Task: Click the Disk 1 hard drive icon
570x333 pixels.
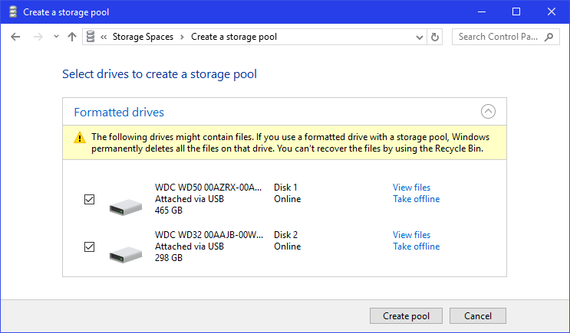Action: click(x=125, y=207)
